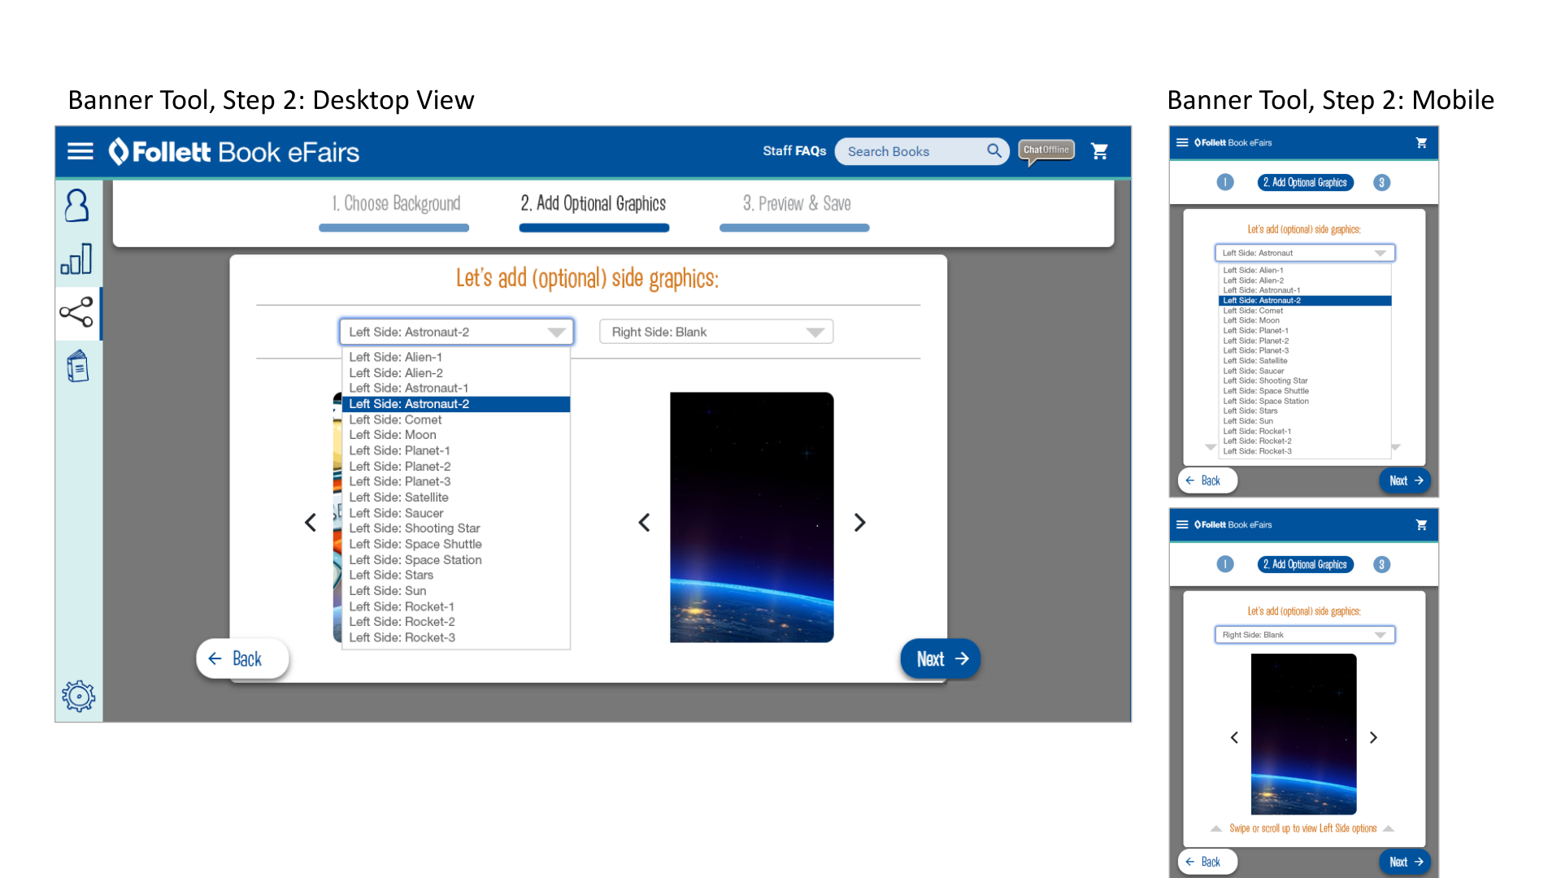Viewport: 1561px width, 878px height.
Task: Click Next in top mobile view
Action: pyautogui.click(x=1406, y=480)
